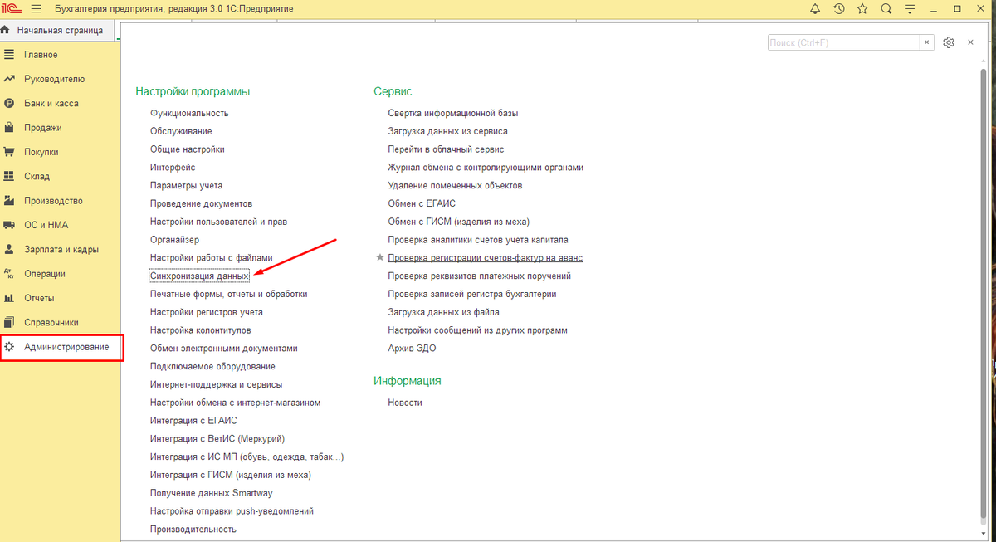Viewport: 996px width, 542px height.
Task: Open Перейти в облачный сервис
Action: pyautogui.click(x=446, y=149)
